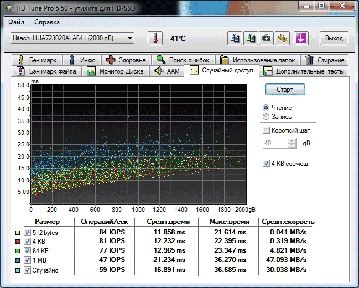Click the copy screenshot to clipboard icon
359x288 pixels.
click(251, 39)
